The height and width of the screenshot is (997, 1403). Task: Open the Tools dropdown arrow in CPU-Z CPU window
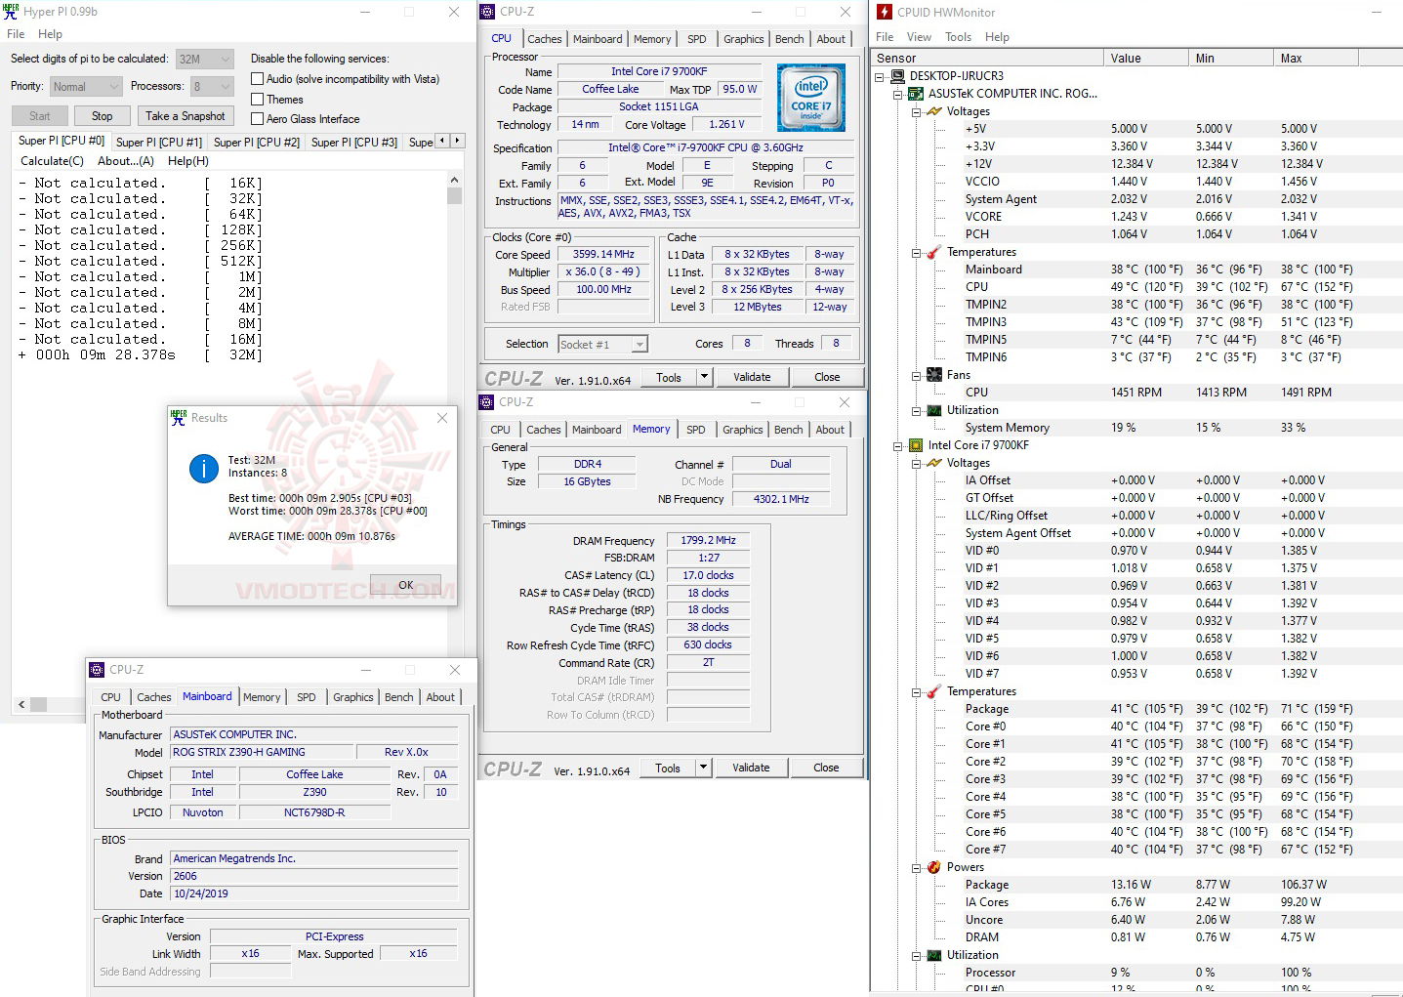704,377
